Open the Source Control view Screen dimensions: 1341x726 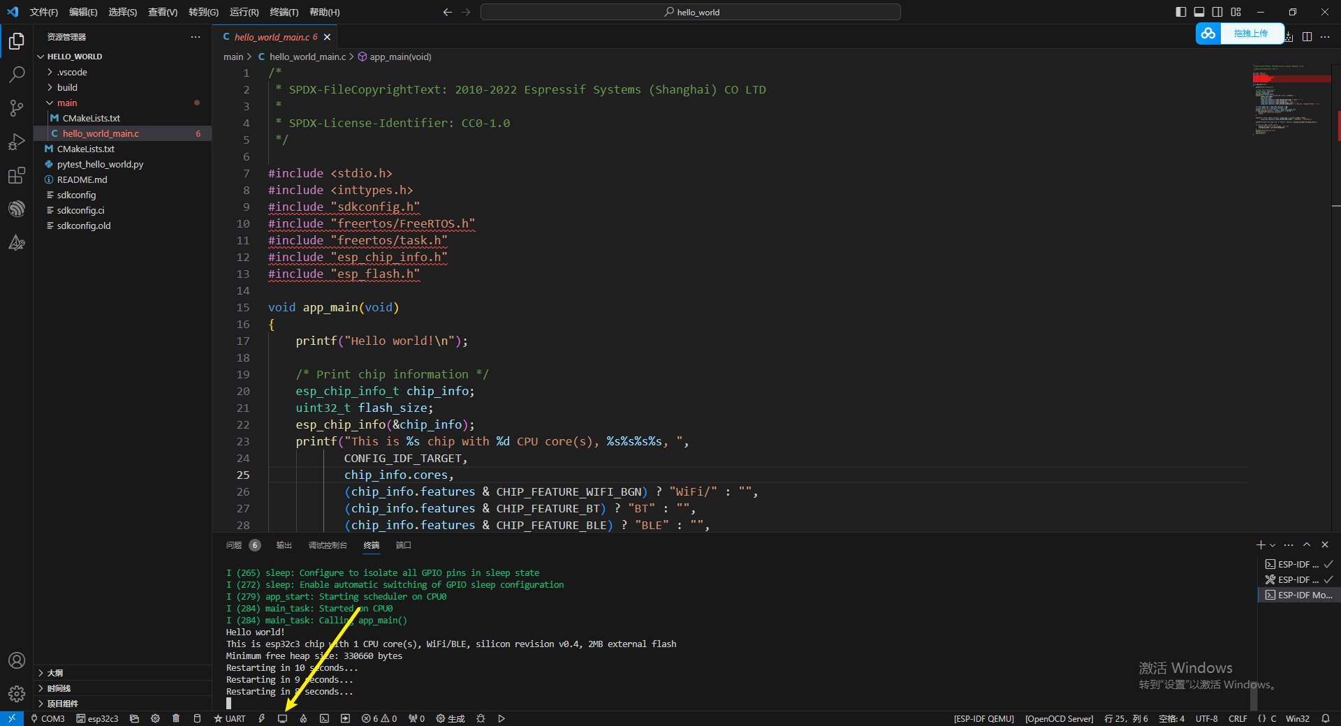pos(17,108)
